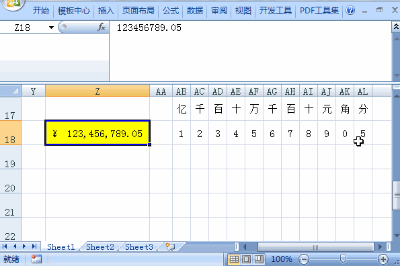Viewport: 400px width, 266px height.
Task: Switch to Sheet1 tab
Action: pyautogui.click(x=61, y=247)
